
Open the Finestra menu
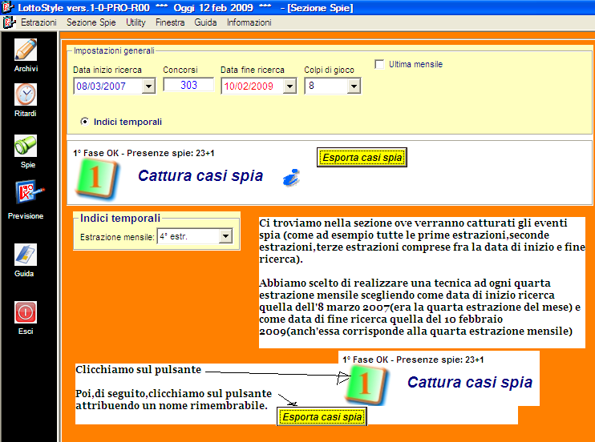[170, 22]
